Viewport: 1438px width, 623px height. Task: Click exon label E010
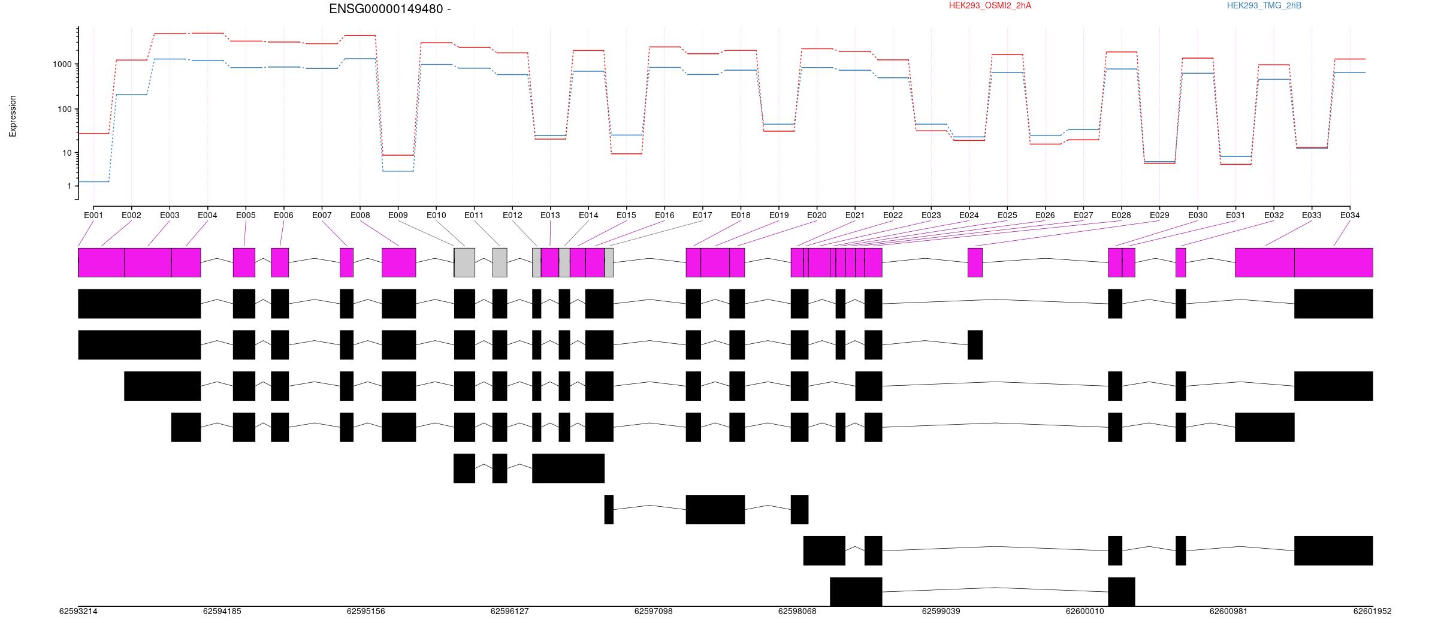click(436, 215)
